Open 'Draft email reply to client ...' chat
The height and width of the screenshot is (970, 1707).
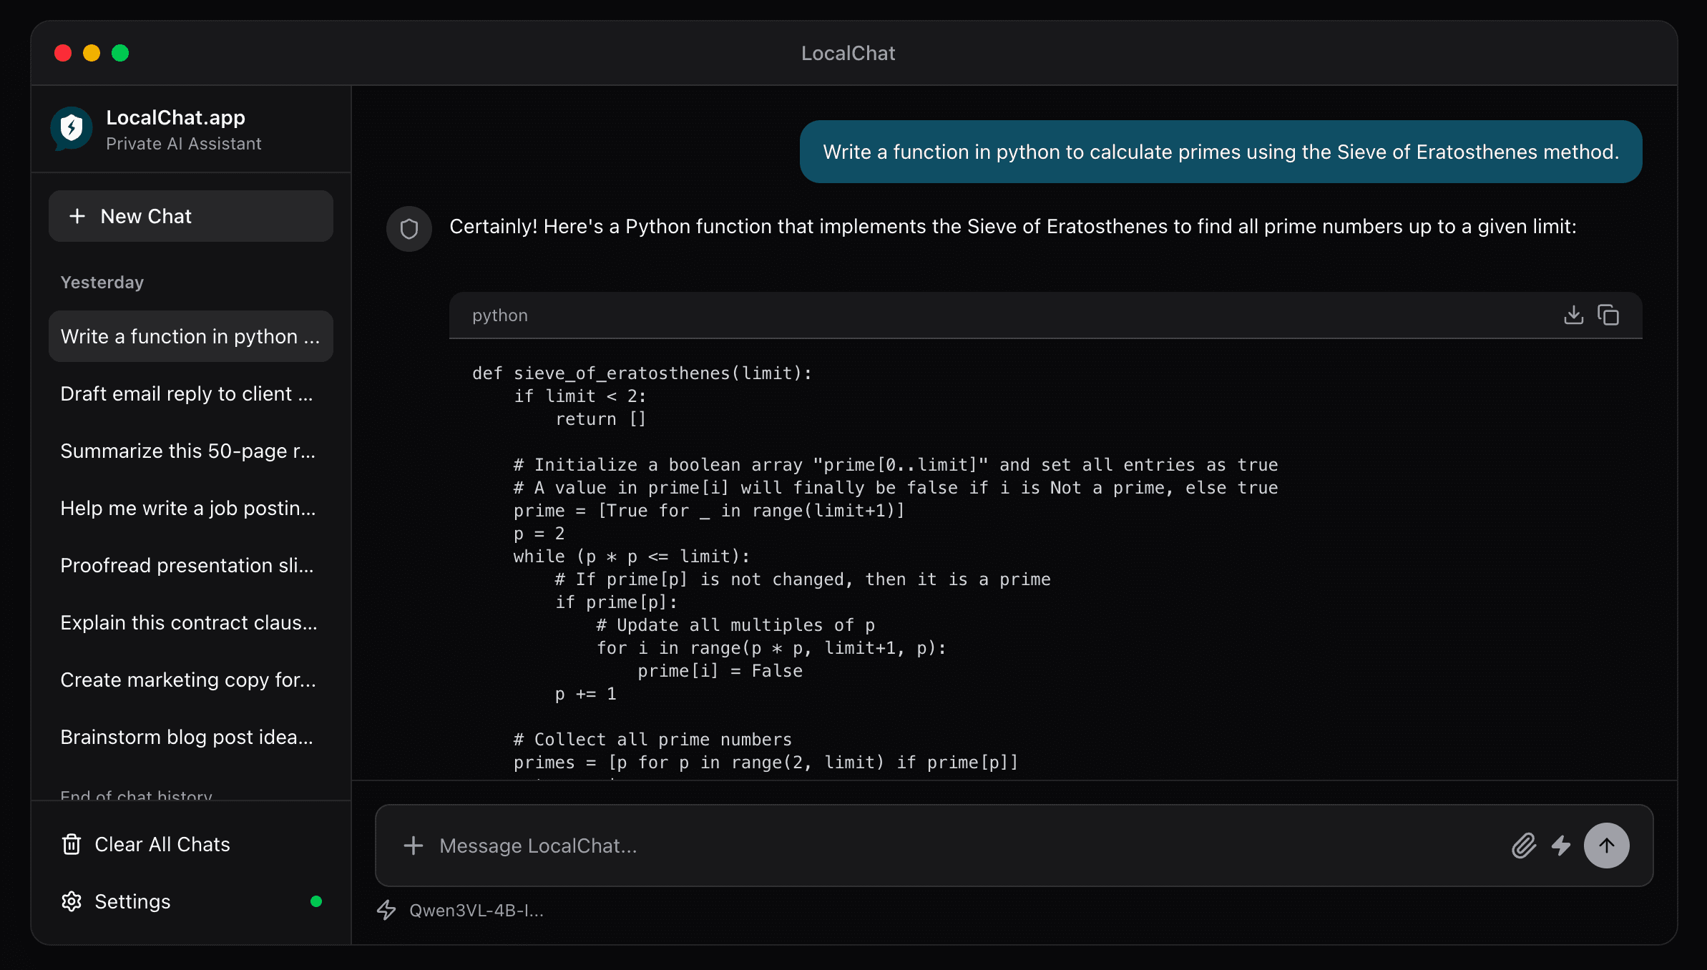tap(191, 393)
